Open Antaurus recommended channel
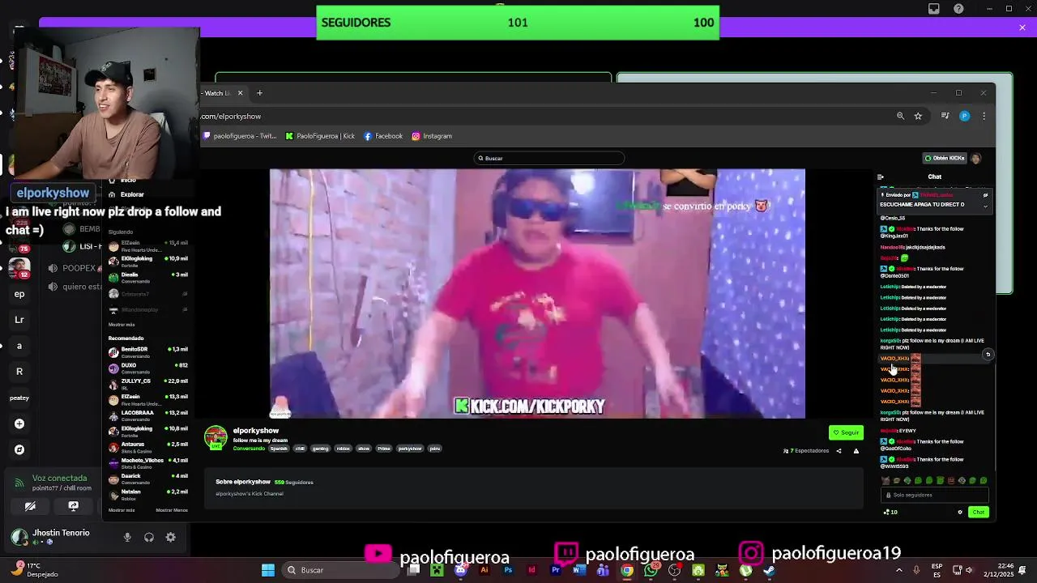 point(148,447)
